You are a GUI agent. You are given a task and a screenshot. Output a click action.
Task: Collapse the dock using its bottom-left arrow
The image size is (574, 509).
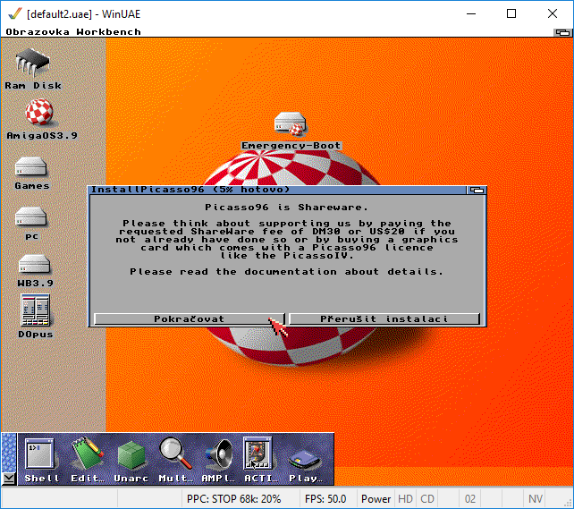coord(8,479)
